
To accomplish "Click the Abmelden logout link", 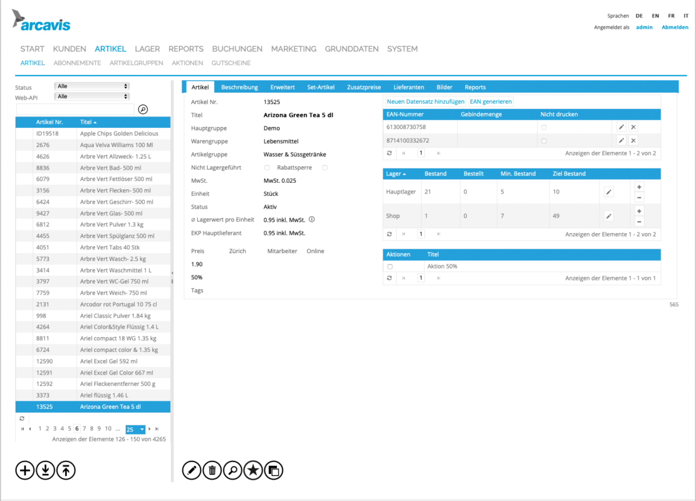I will click(x=675, y=27).
